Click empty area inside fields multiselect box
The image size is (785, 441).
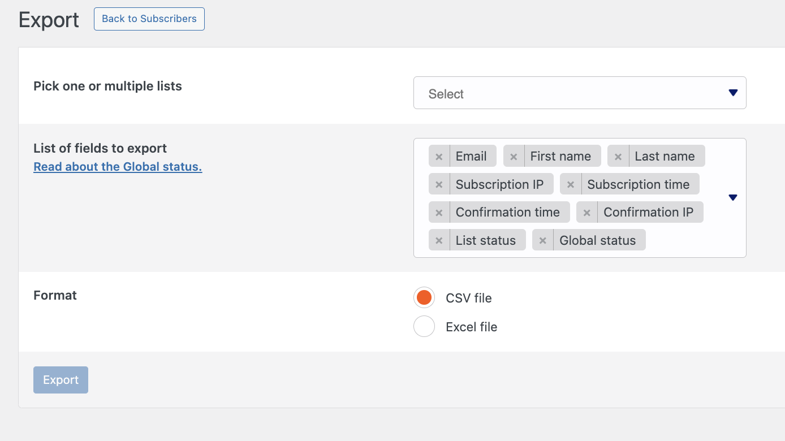(x=690, y=241)
